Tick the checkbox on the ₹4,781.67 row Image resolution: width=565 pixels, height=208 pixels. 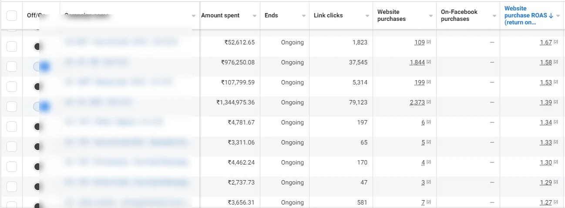tap(12, 127)
